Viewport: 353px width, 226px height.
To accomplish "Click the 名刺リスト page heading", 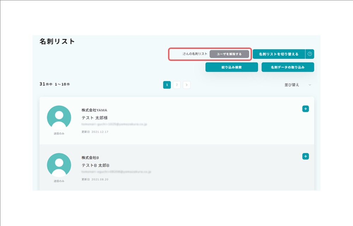I will point(57,42).
